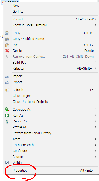Expand the New submenu arrow
99x181 pixels.
(96, 6)
